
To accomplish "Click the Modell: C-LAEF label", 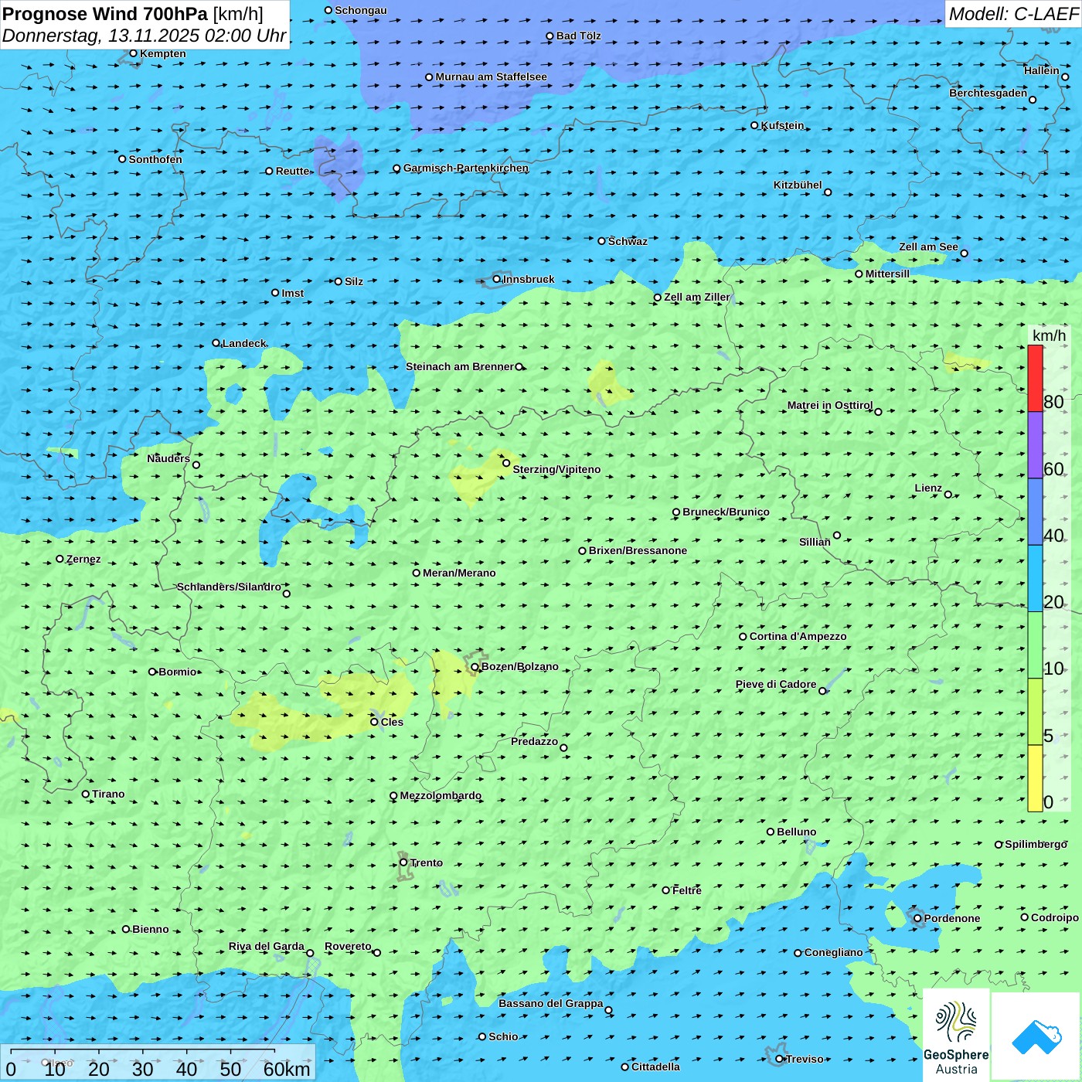I will pyautogui.click(x=1012, y=14).
